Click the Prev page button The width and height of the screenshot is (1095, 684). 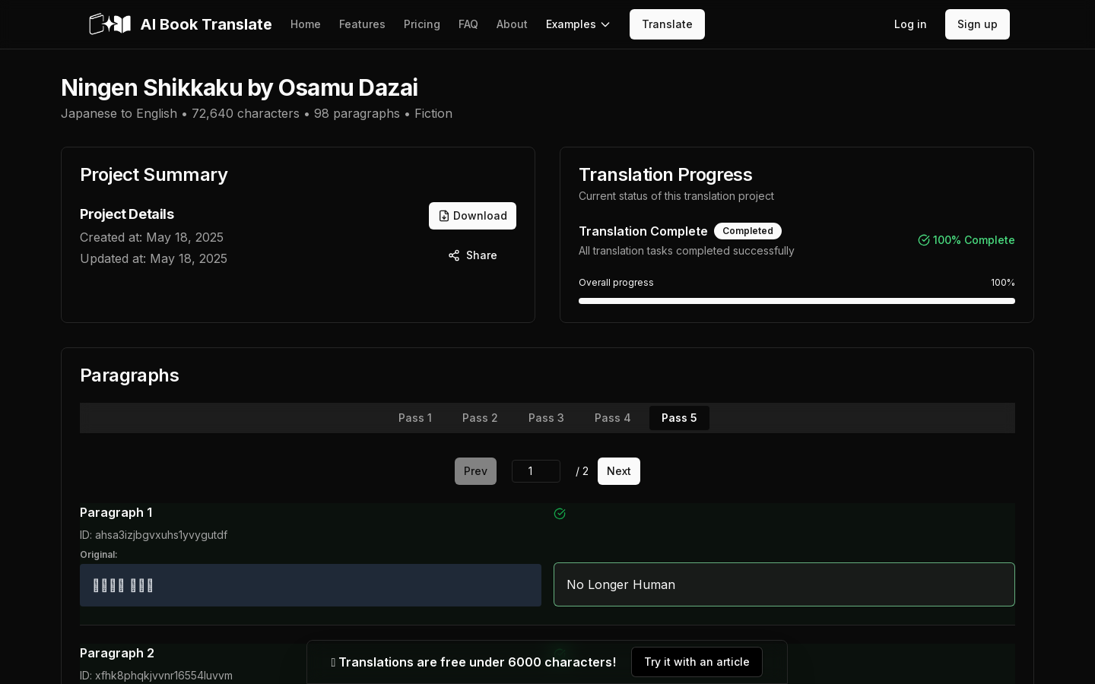point(475,471)
